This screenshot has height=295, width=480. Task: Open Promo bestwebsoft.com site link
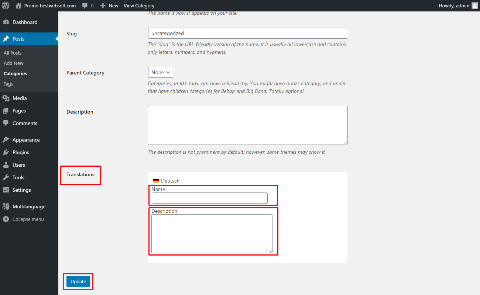50,6
